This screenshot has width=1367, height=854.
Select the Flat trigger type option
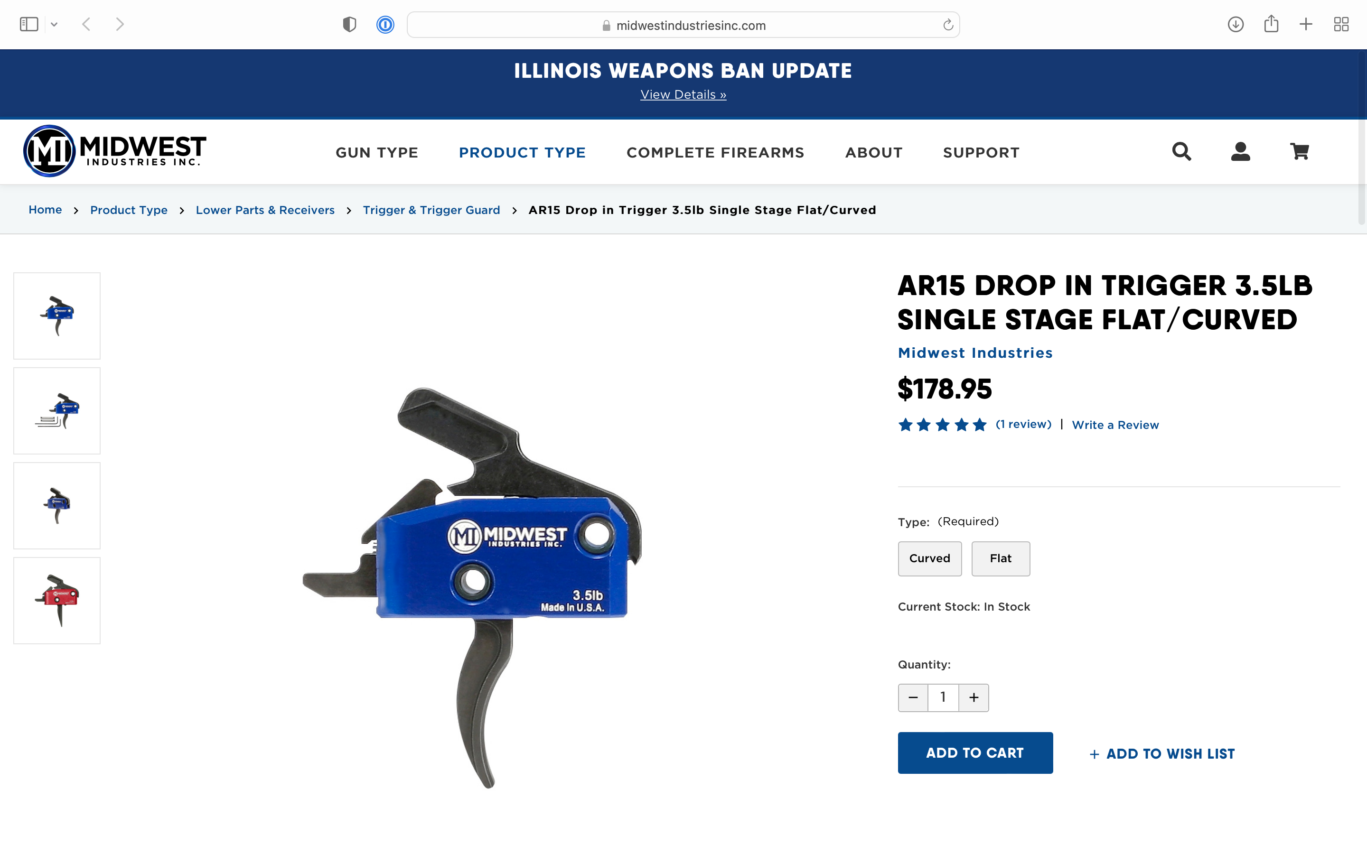[1001, 558]
